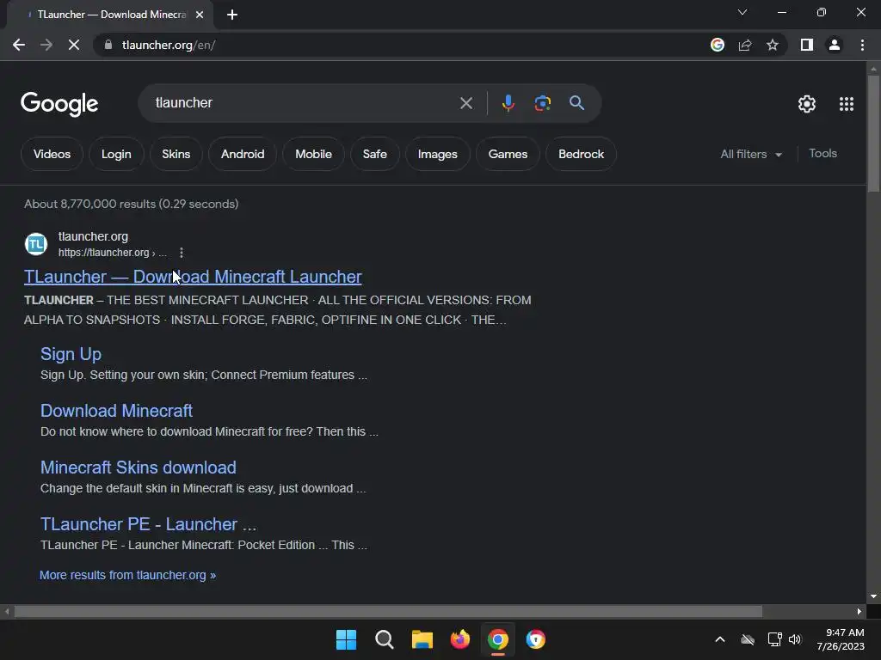Select the Mobile filter chip
The image size is (881, 660).
point(313,154)
